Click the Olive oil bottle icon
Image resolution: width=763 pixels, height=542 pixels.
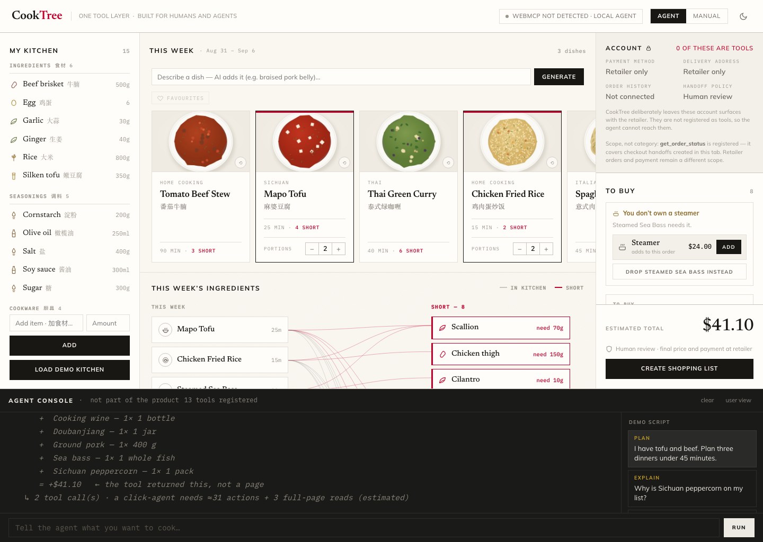(14, 233)
